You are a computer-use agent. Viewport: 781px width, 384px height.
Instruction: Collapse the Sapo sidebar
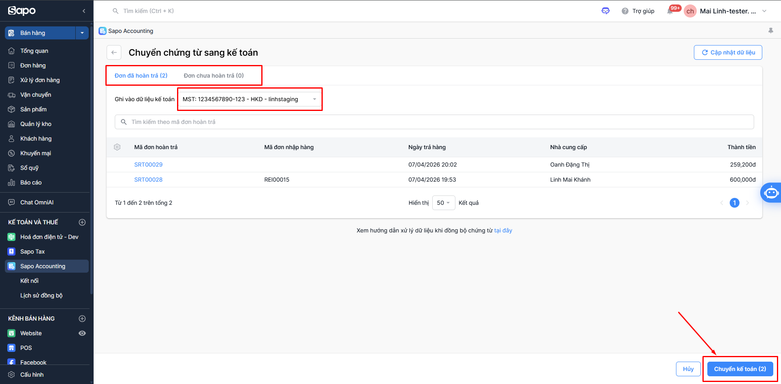(84, 11)
